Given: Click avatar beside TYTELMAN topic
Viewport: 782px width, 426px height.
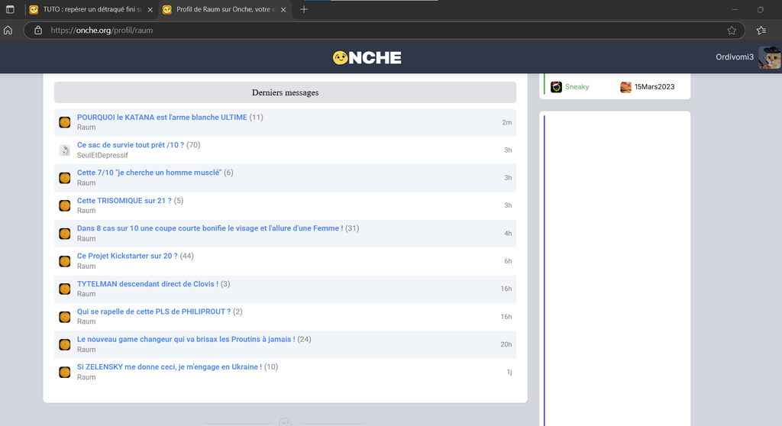Looking at the screenshot, I should click(65, 289).
